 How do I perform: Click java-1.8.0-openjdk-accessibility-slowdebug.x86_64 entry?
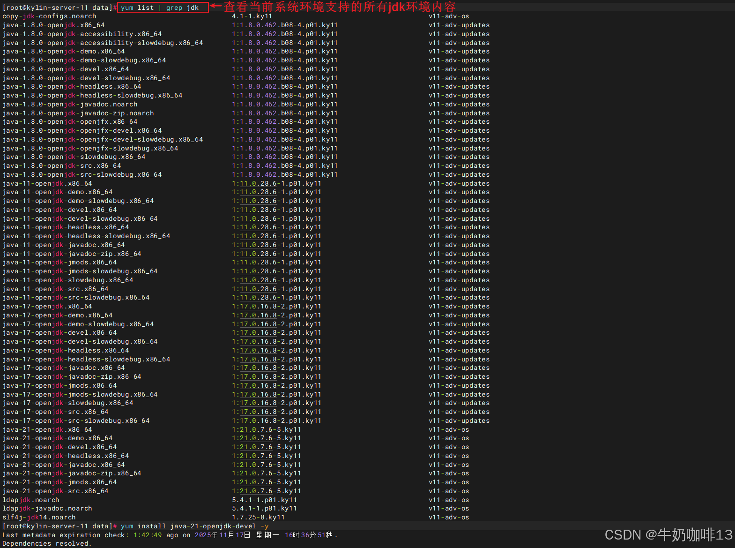pos(103,43)
